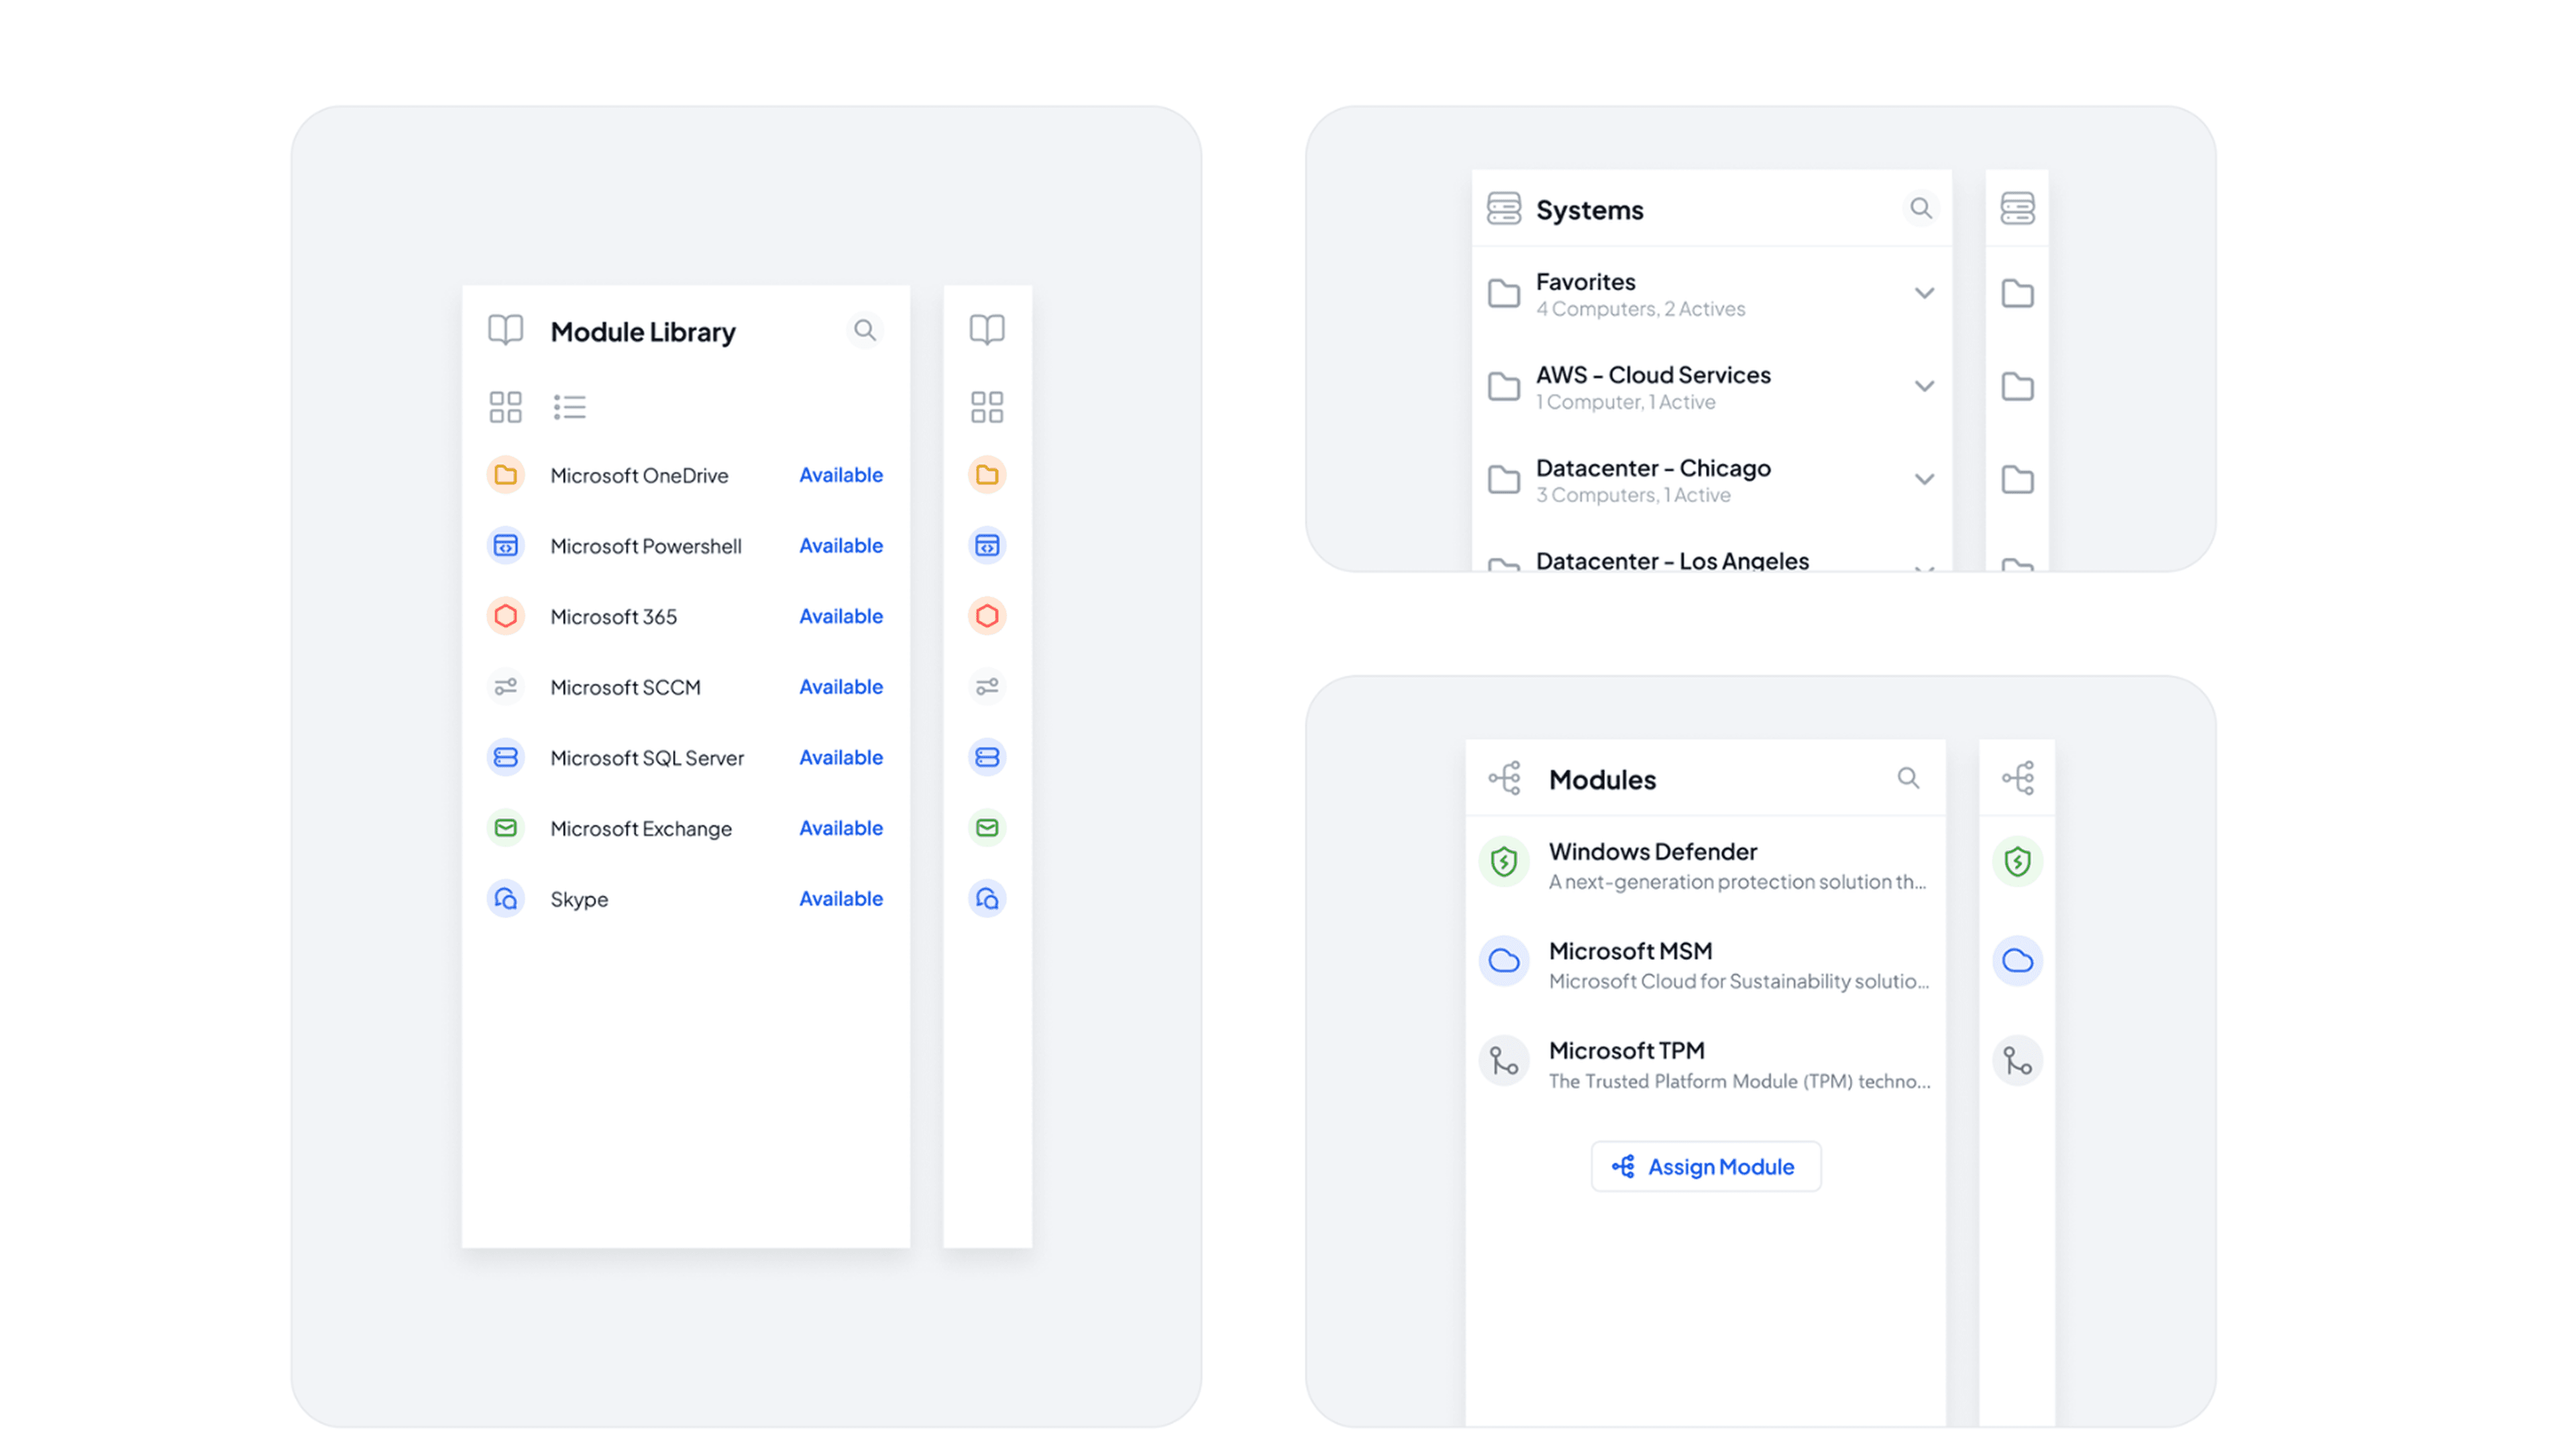The width and height of the screenshot is (2576, 1449).
Task: Click the Microsoft Exchange mail icon
Action: tap(506, 828)
